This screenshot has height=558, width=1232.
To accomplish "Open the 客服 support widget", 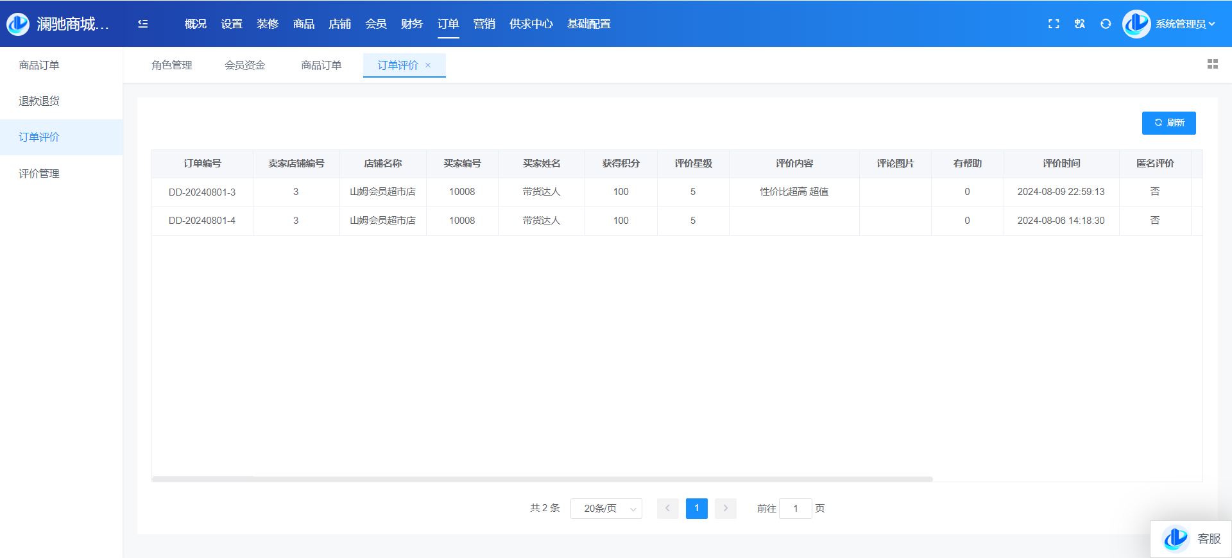I will click(1192, 539).
